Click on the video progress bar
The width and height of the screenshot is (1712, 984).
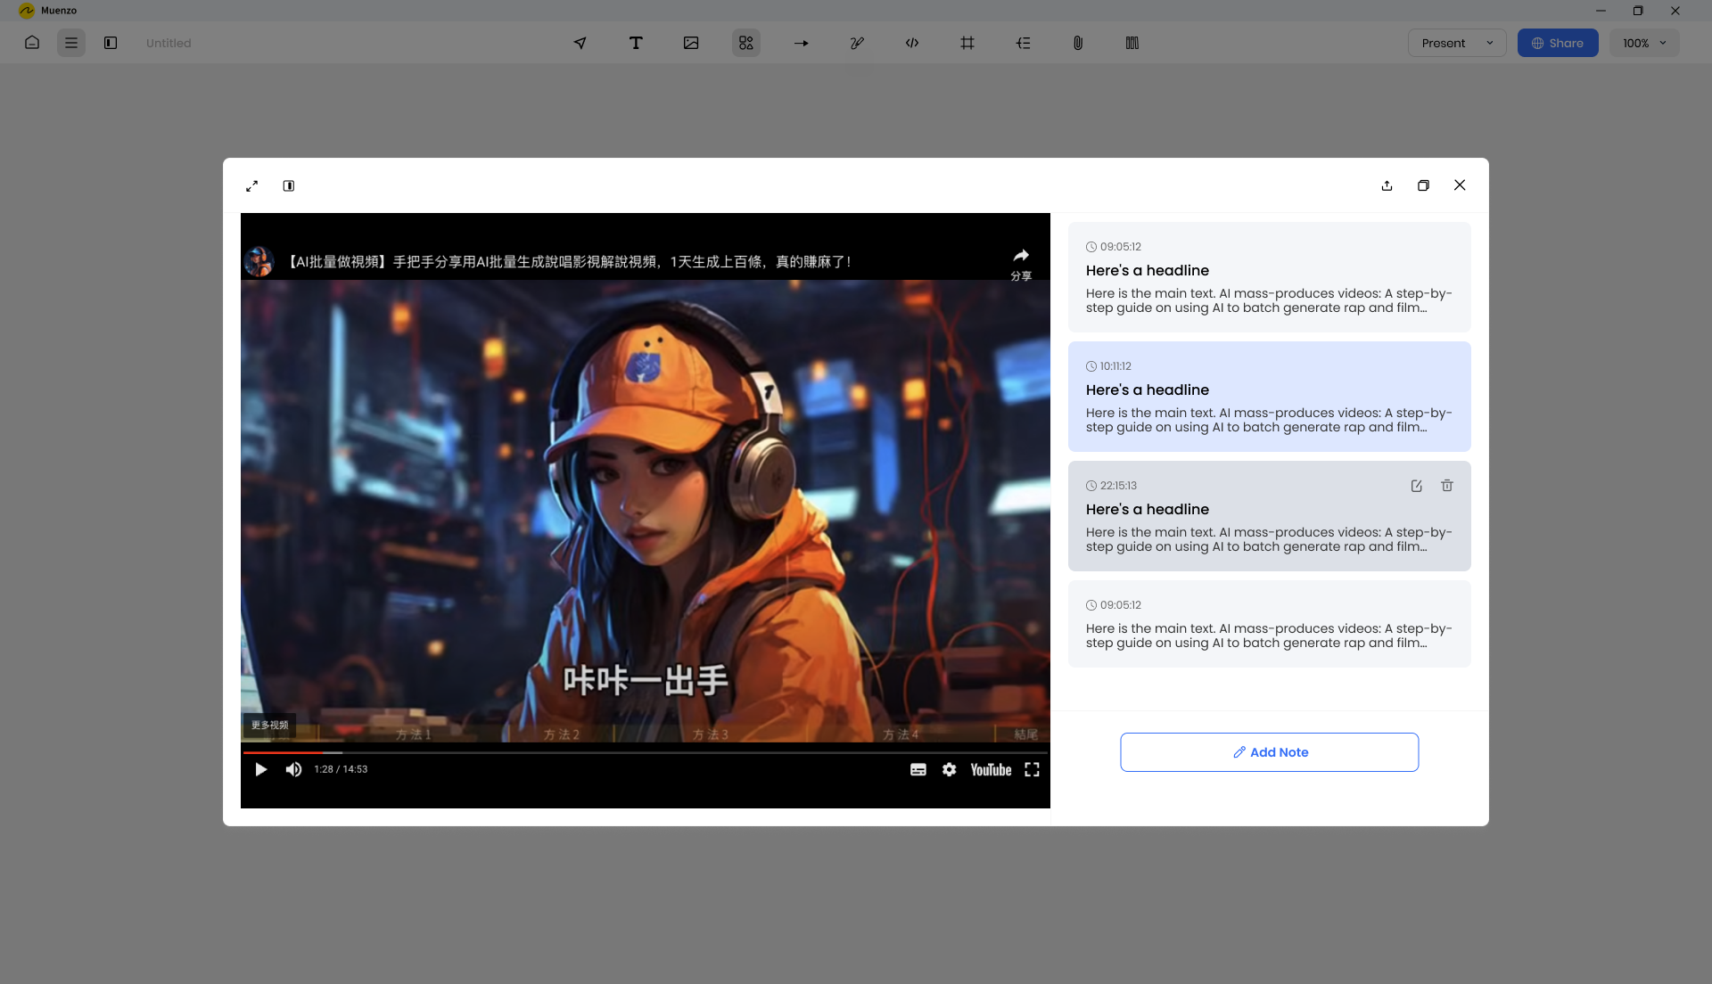(x=646, y=752)
